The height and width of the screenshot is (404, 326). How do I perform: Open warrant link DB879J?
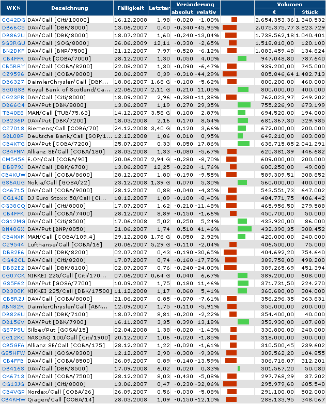[13, 167]
